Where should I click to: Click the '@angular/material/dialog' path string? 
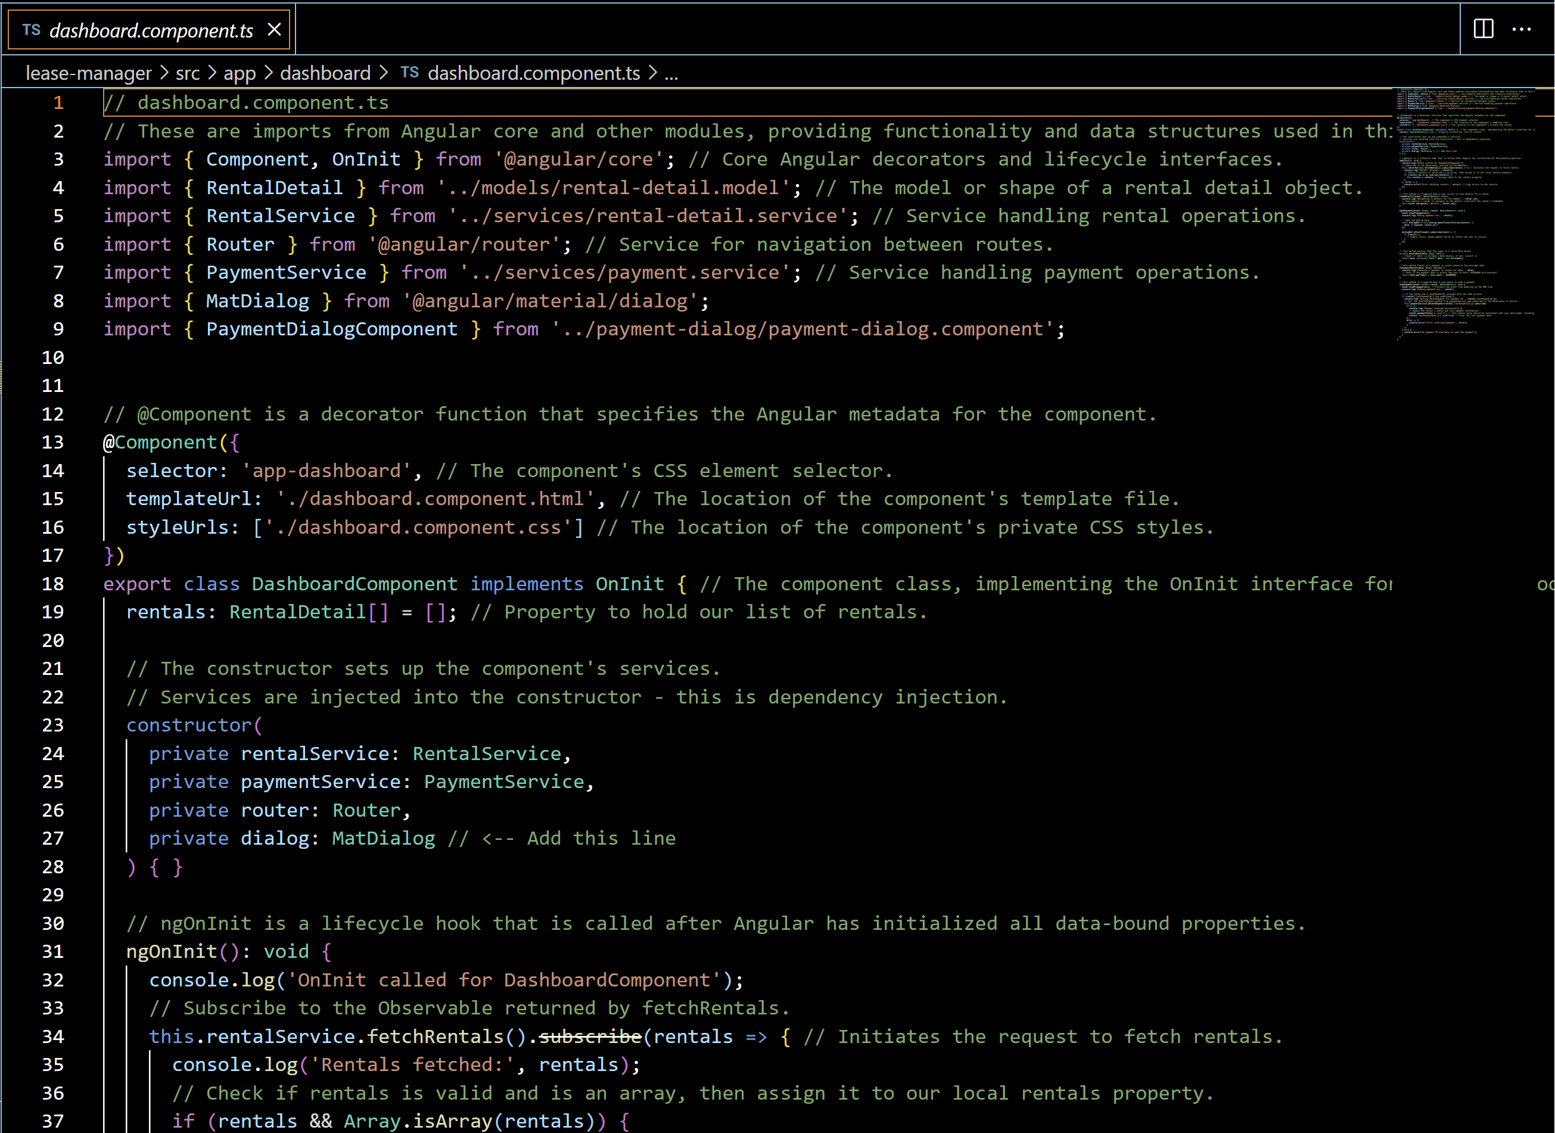(x=550, y=301)
